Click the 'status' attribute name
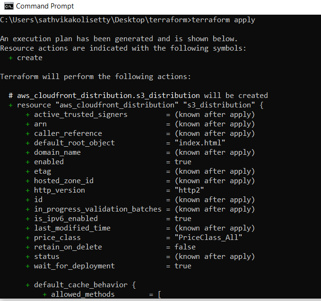Viewport: 321px width, 301px height. pyautogui.click(x=47, y=257)
